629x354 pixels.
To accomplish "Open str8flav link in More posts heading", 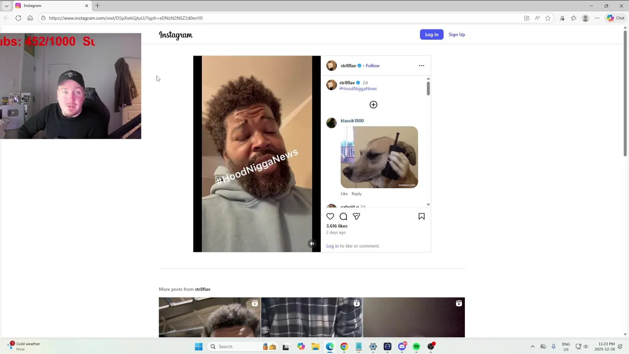I will coord(202,289).
